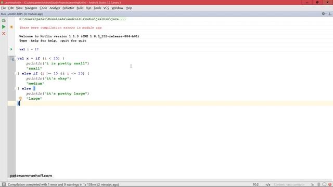Click println("it's pretty large") line

(58, 94)
